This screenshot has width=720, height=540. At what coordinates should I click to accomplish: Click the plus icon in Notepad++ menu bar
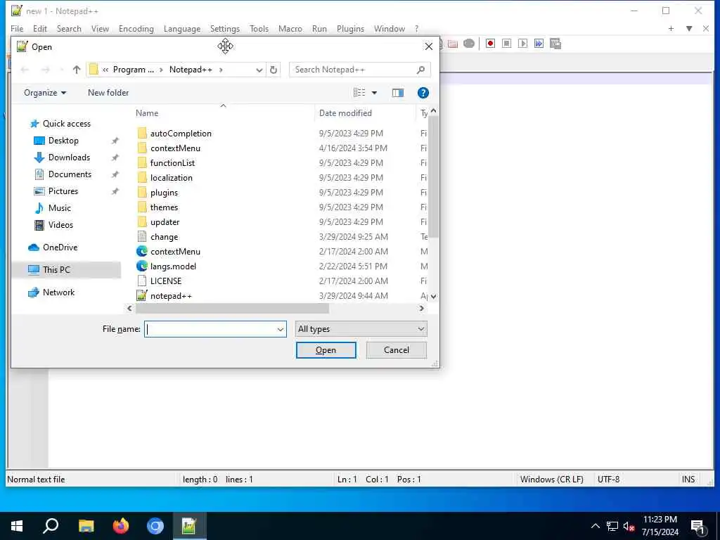tap(671, 28)
